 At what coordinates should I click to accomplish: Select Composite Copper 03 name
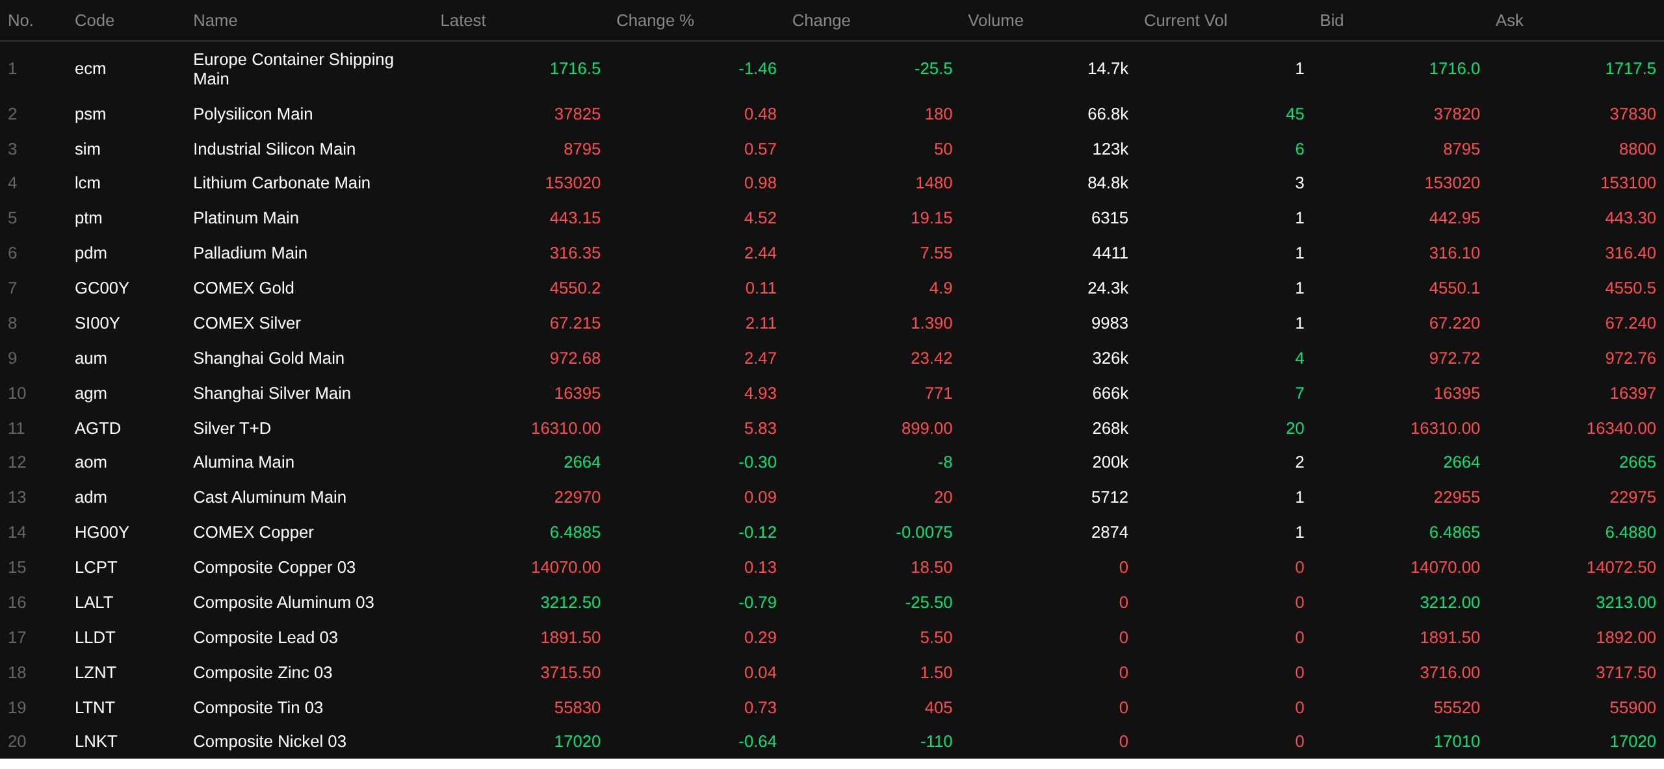[x=274, y=568]
